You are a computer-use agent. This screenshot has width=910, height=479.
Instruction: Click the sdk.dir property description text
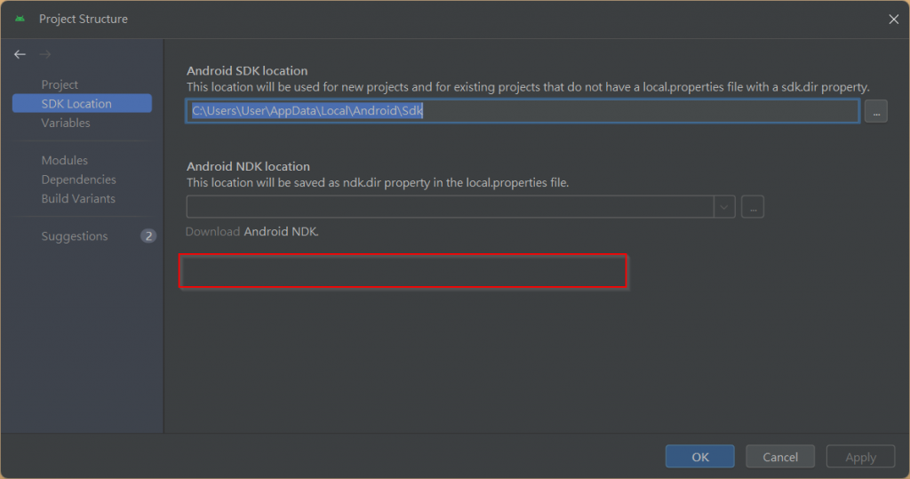(528, 87)
